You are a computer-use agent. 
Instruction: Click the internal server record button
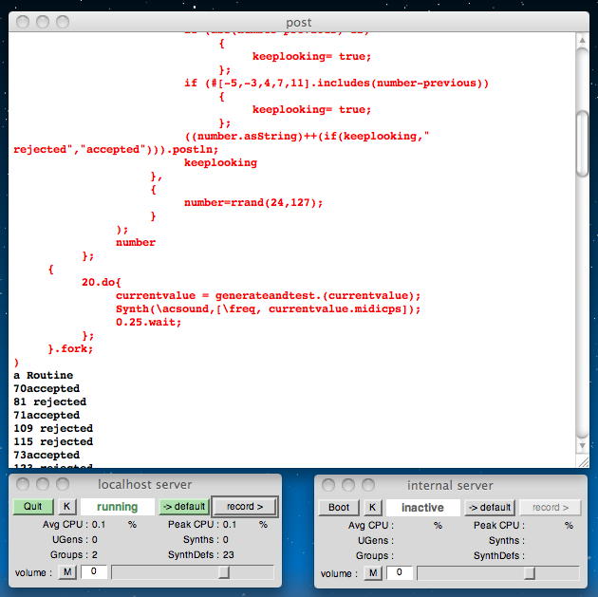(551, 508)
